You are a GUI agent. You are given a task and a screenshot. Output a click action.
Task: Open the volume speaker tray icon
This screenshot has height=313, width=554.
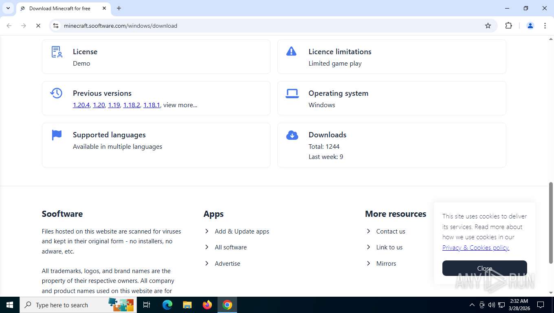click(491, 305)
